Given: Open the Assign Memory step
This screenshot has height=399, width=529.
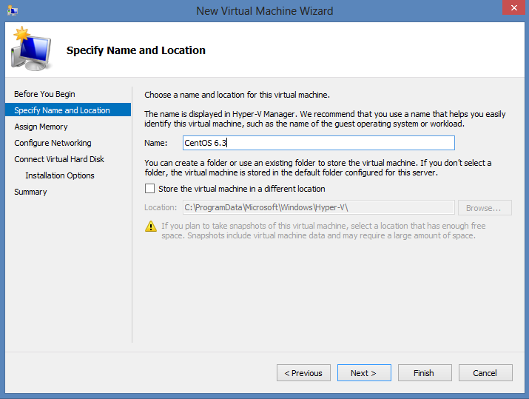Looking at the screenshot, I should tap(41, 127).
